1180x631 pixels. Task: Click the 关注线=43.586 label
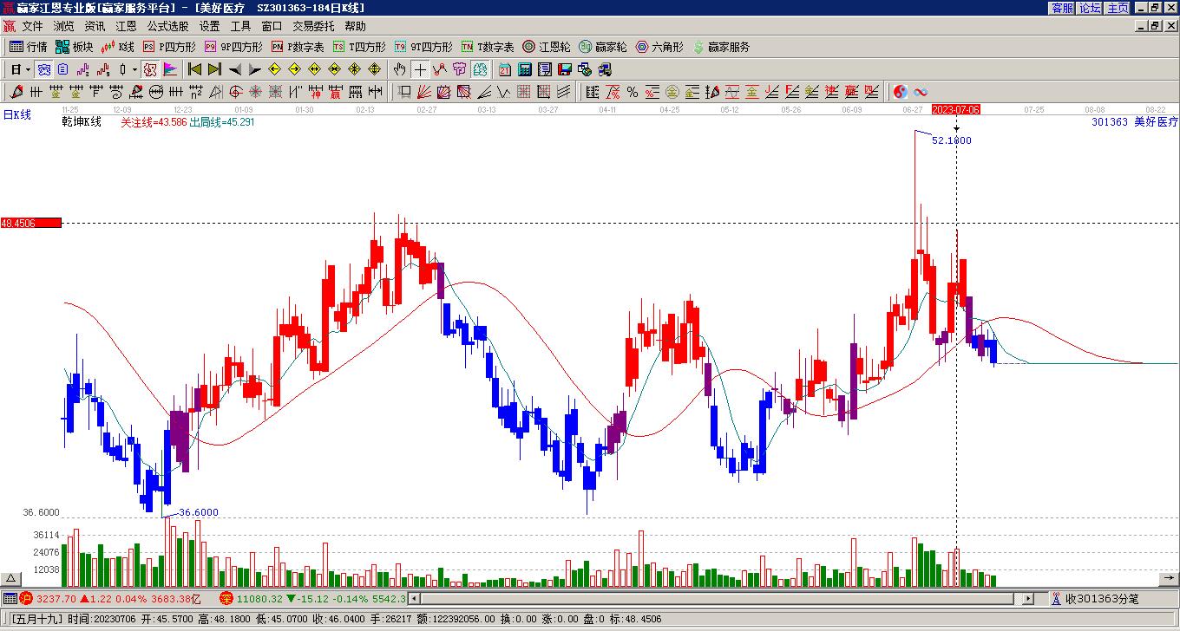tap(154, 122)
